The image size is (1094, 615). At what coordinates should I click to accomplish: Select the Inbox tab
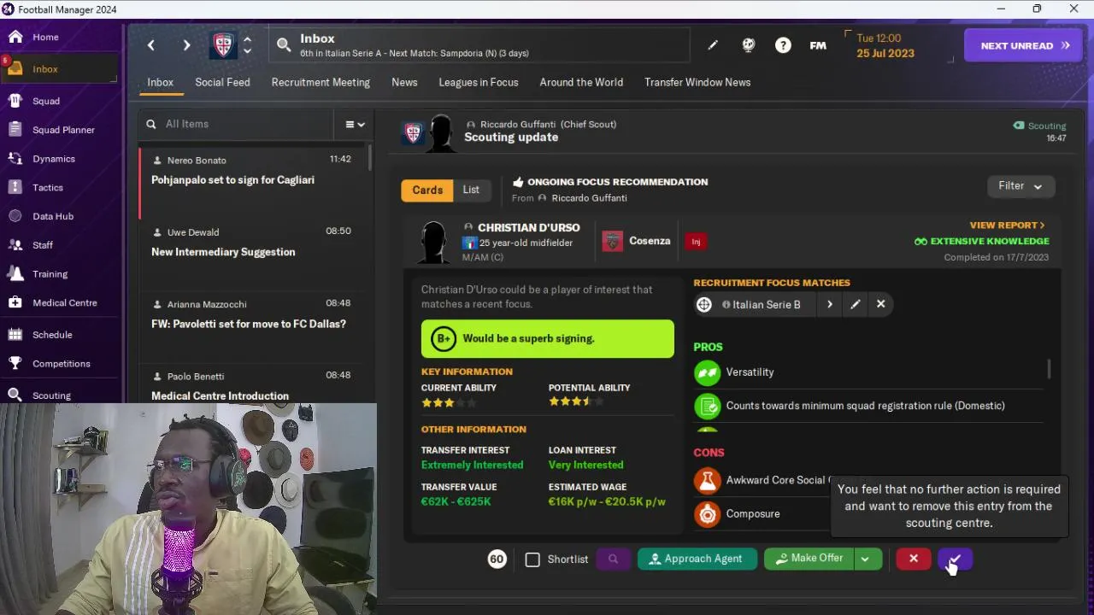coord(160,83)
